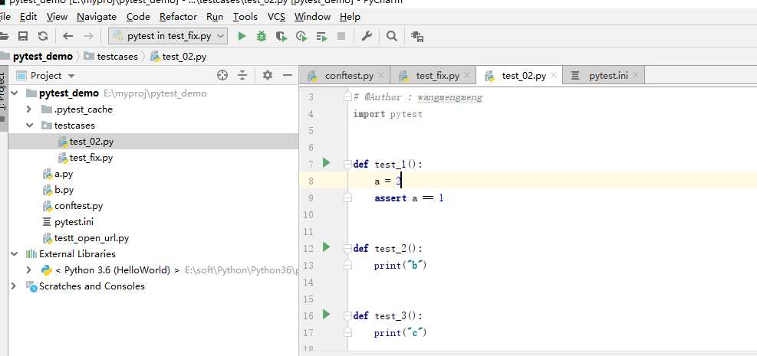The width and height of the screenshot is (757, 356).
Task: Open the vertical Project tool window tab
Action: tap(2, 98)
